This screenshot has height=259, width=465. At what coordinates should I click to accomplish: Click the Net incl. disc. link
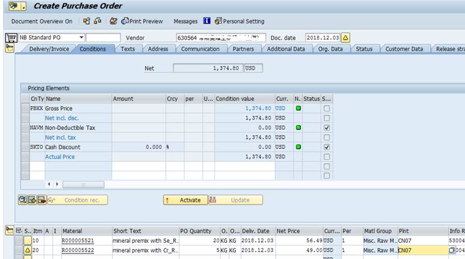(62, 118)
